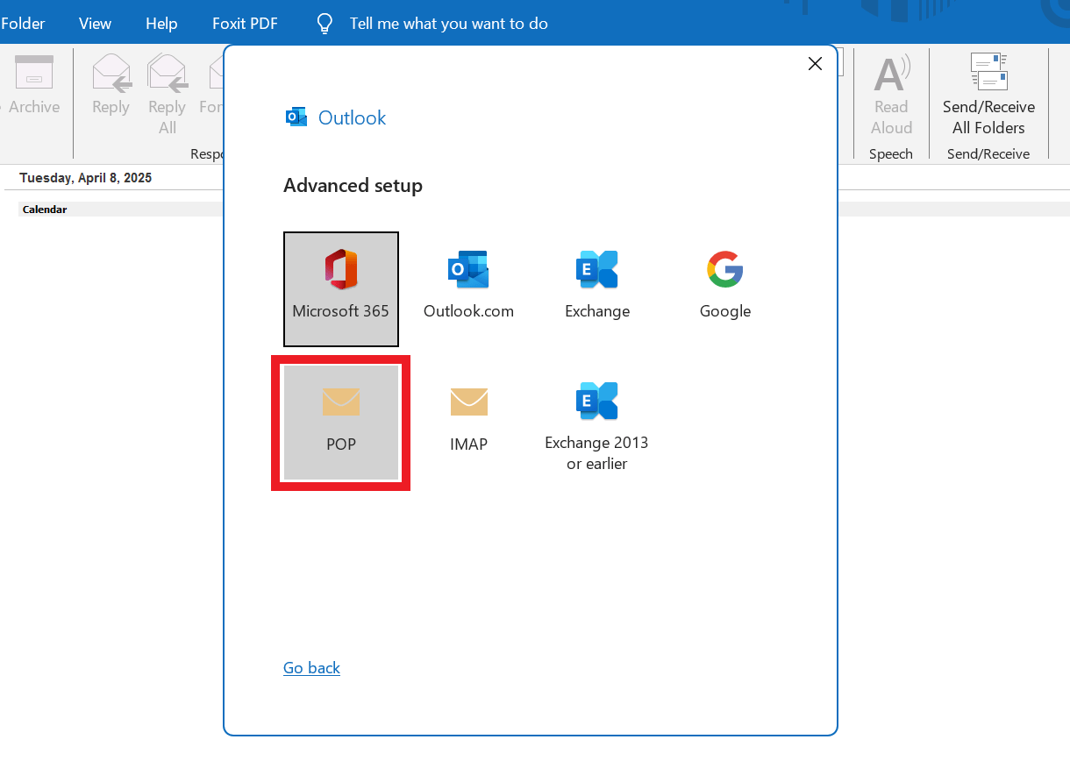Open the View ribbon tab
Viewport: 1070px width, 775px height.
click(x=95, y=24)
